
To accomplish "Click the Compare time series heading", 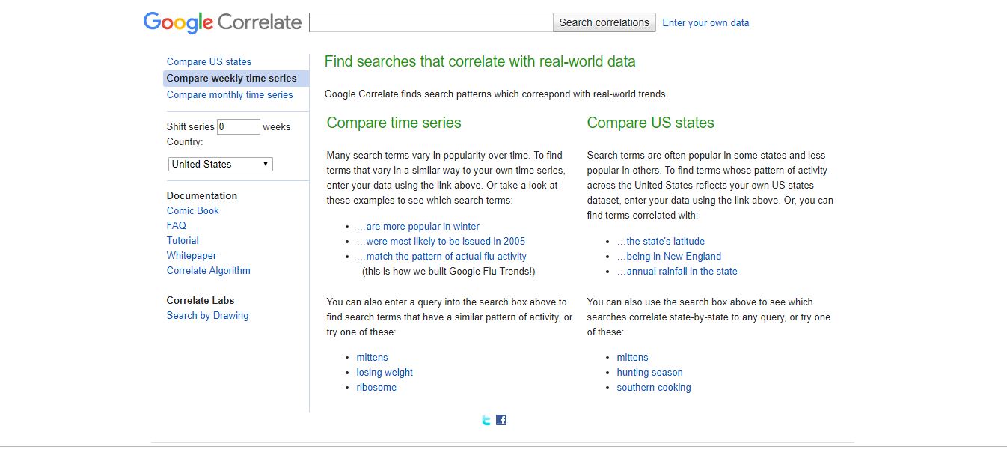I will [394, 123].
